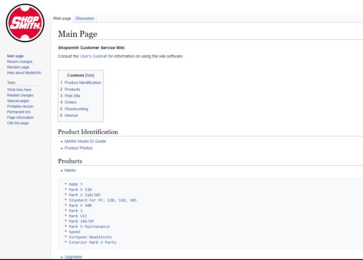Open Recent changes in sidebar
The height and width of the screenshot is (260, 363).
tap(20, 62)
